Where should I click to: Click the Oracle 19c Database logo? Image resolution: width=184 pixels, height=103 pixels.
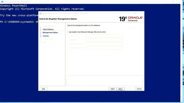tap(131, 19)
